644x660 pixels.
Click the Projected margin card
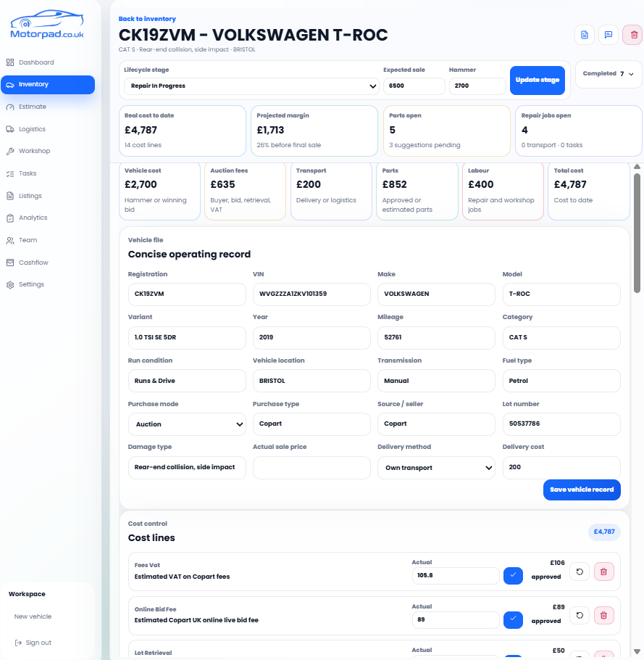pos(314,131)
